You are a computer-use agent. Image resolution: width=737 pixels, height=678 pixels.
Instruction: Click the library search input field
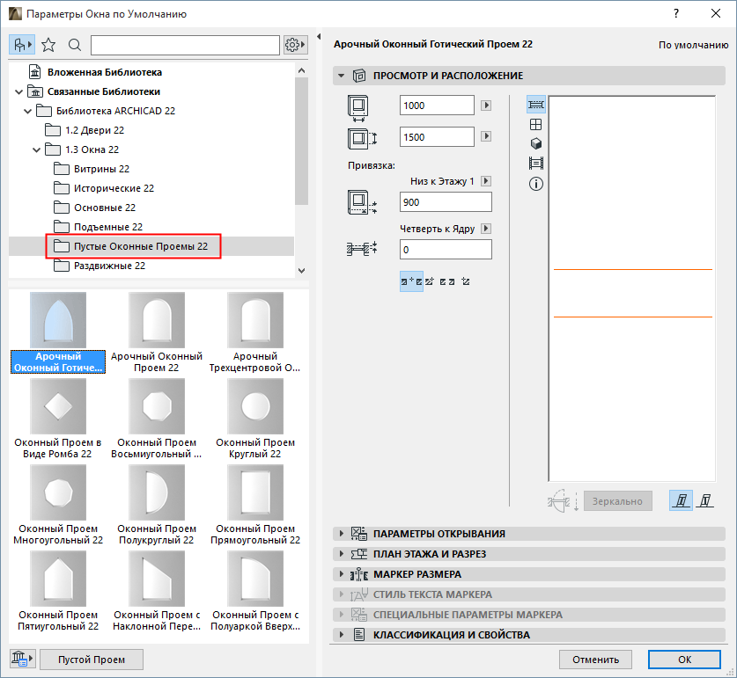pos(185,45)
